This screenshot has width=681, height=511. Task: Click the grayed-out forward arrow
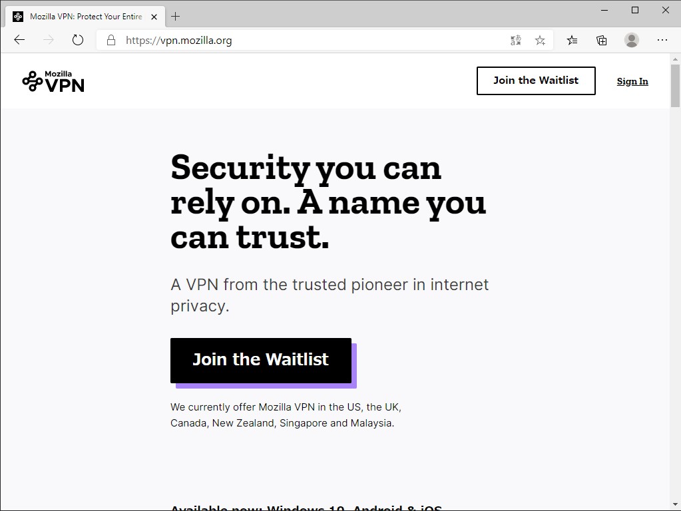(x=48, y=40)
